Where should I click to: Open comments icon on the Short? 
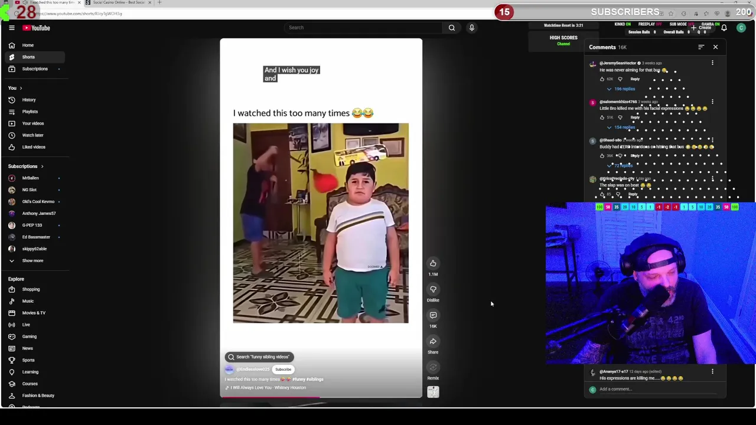coord(433,315)
